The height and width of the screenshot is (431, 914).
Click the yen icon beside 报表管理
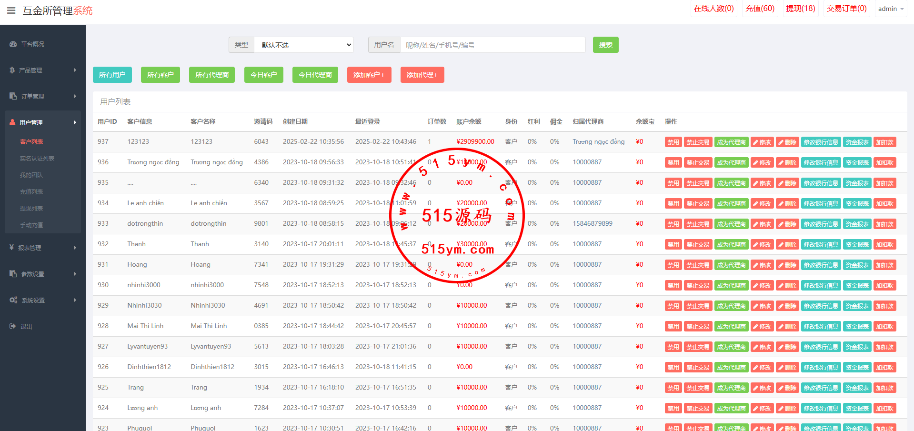(12, 247)
